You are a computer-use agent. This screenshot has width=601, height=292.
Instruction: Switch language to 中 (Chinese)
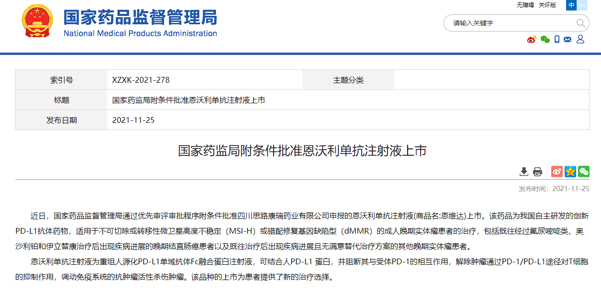571,5
